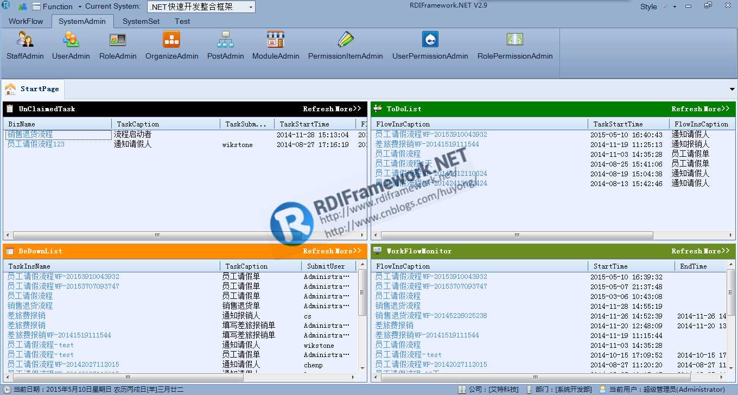Click the ToDoList panel header icon
738x395 pixels.
click(378, 109)
